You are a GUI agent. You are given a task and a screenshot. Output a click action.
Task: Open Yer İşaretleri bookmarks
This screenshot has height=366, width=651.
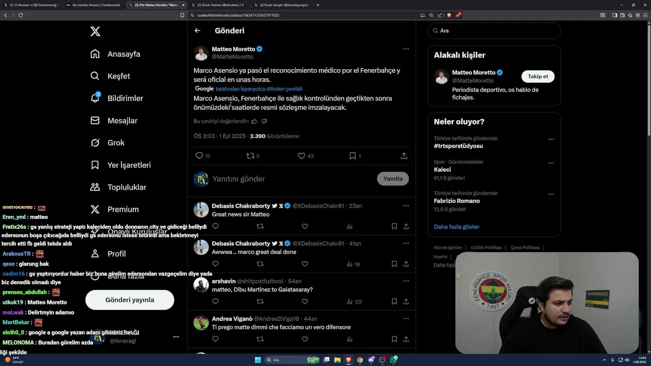pos(121,165)
